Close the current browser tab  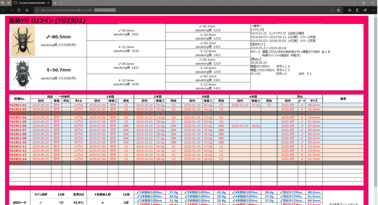point(48,3)
